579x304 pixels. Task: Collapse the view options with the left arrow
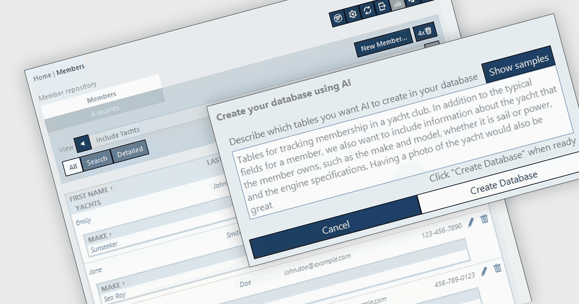pos(82,143)
